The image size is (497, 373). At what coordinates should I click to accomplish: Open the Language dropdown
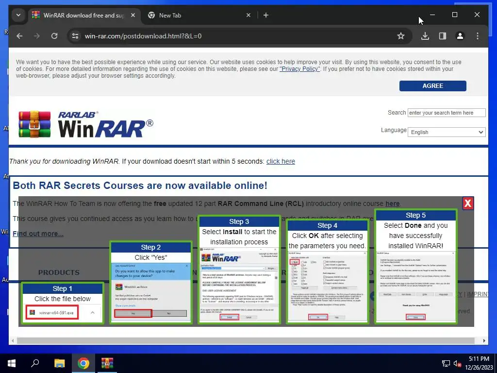(x=447, y=132)
